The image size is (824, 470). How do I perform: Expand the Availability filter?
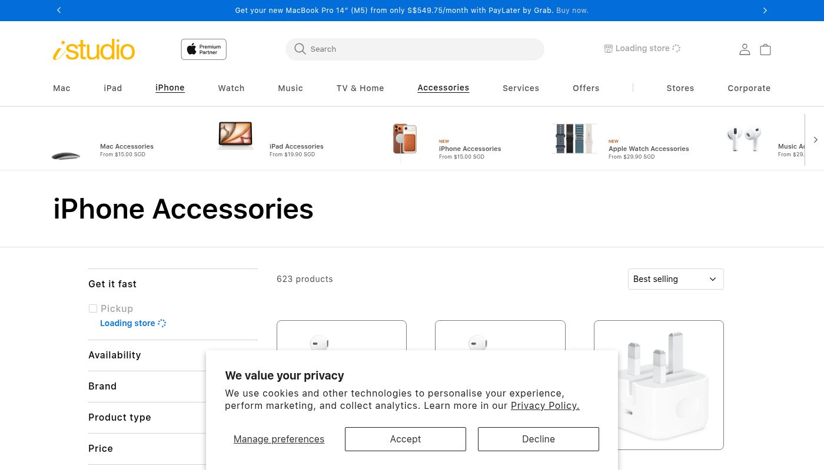pos(115,355)
